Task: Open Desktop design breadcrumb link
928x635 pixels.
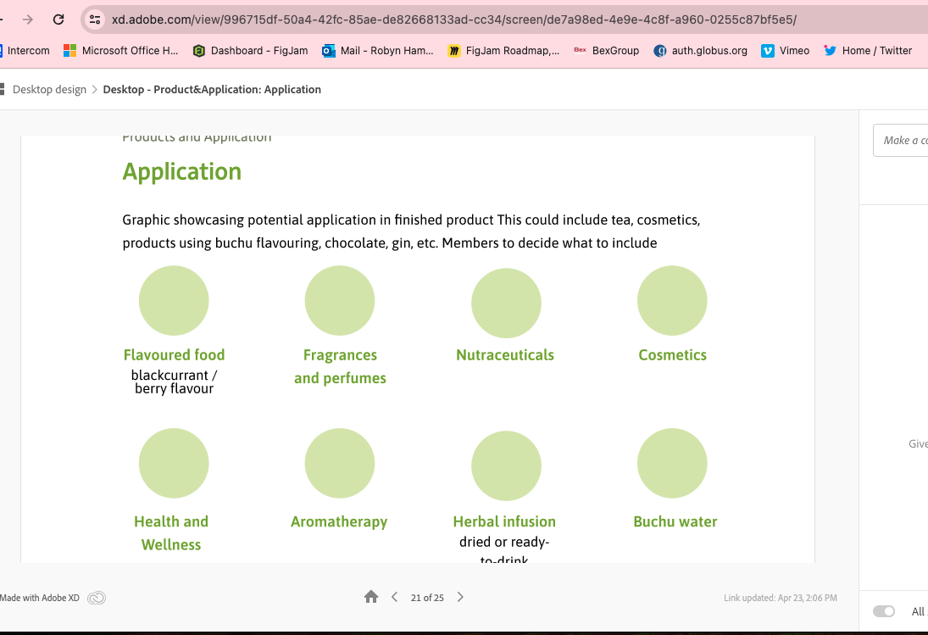Action: pyautogui.click(x=49, y=89)
